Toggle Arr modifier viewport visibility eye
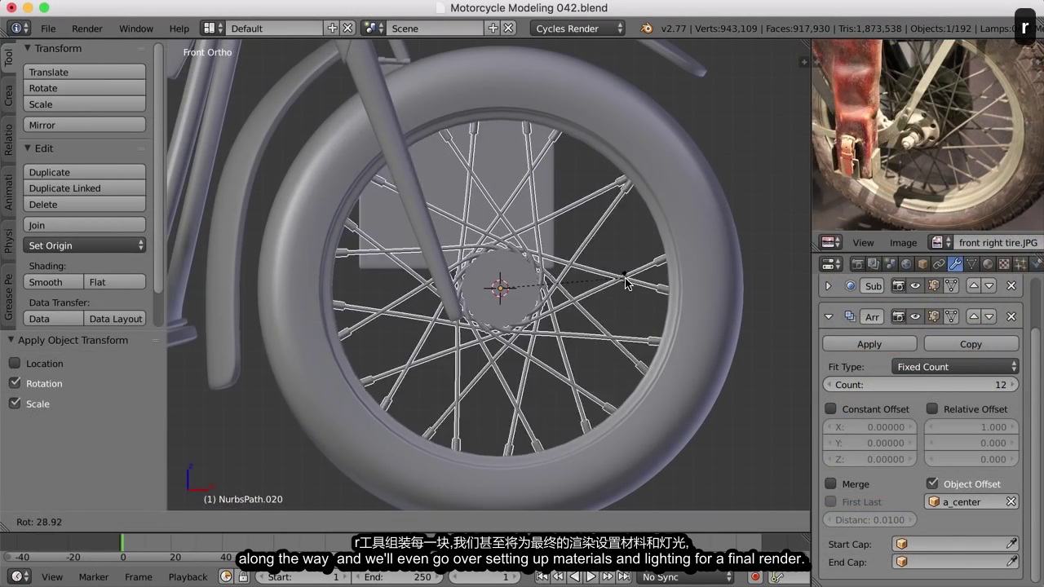This screenshot has width=1044, height=587. click(915, 316)
